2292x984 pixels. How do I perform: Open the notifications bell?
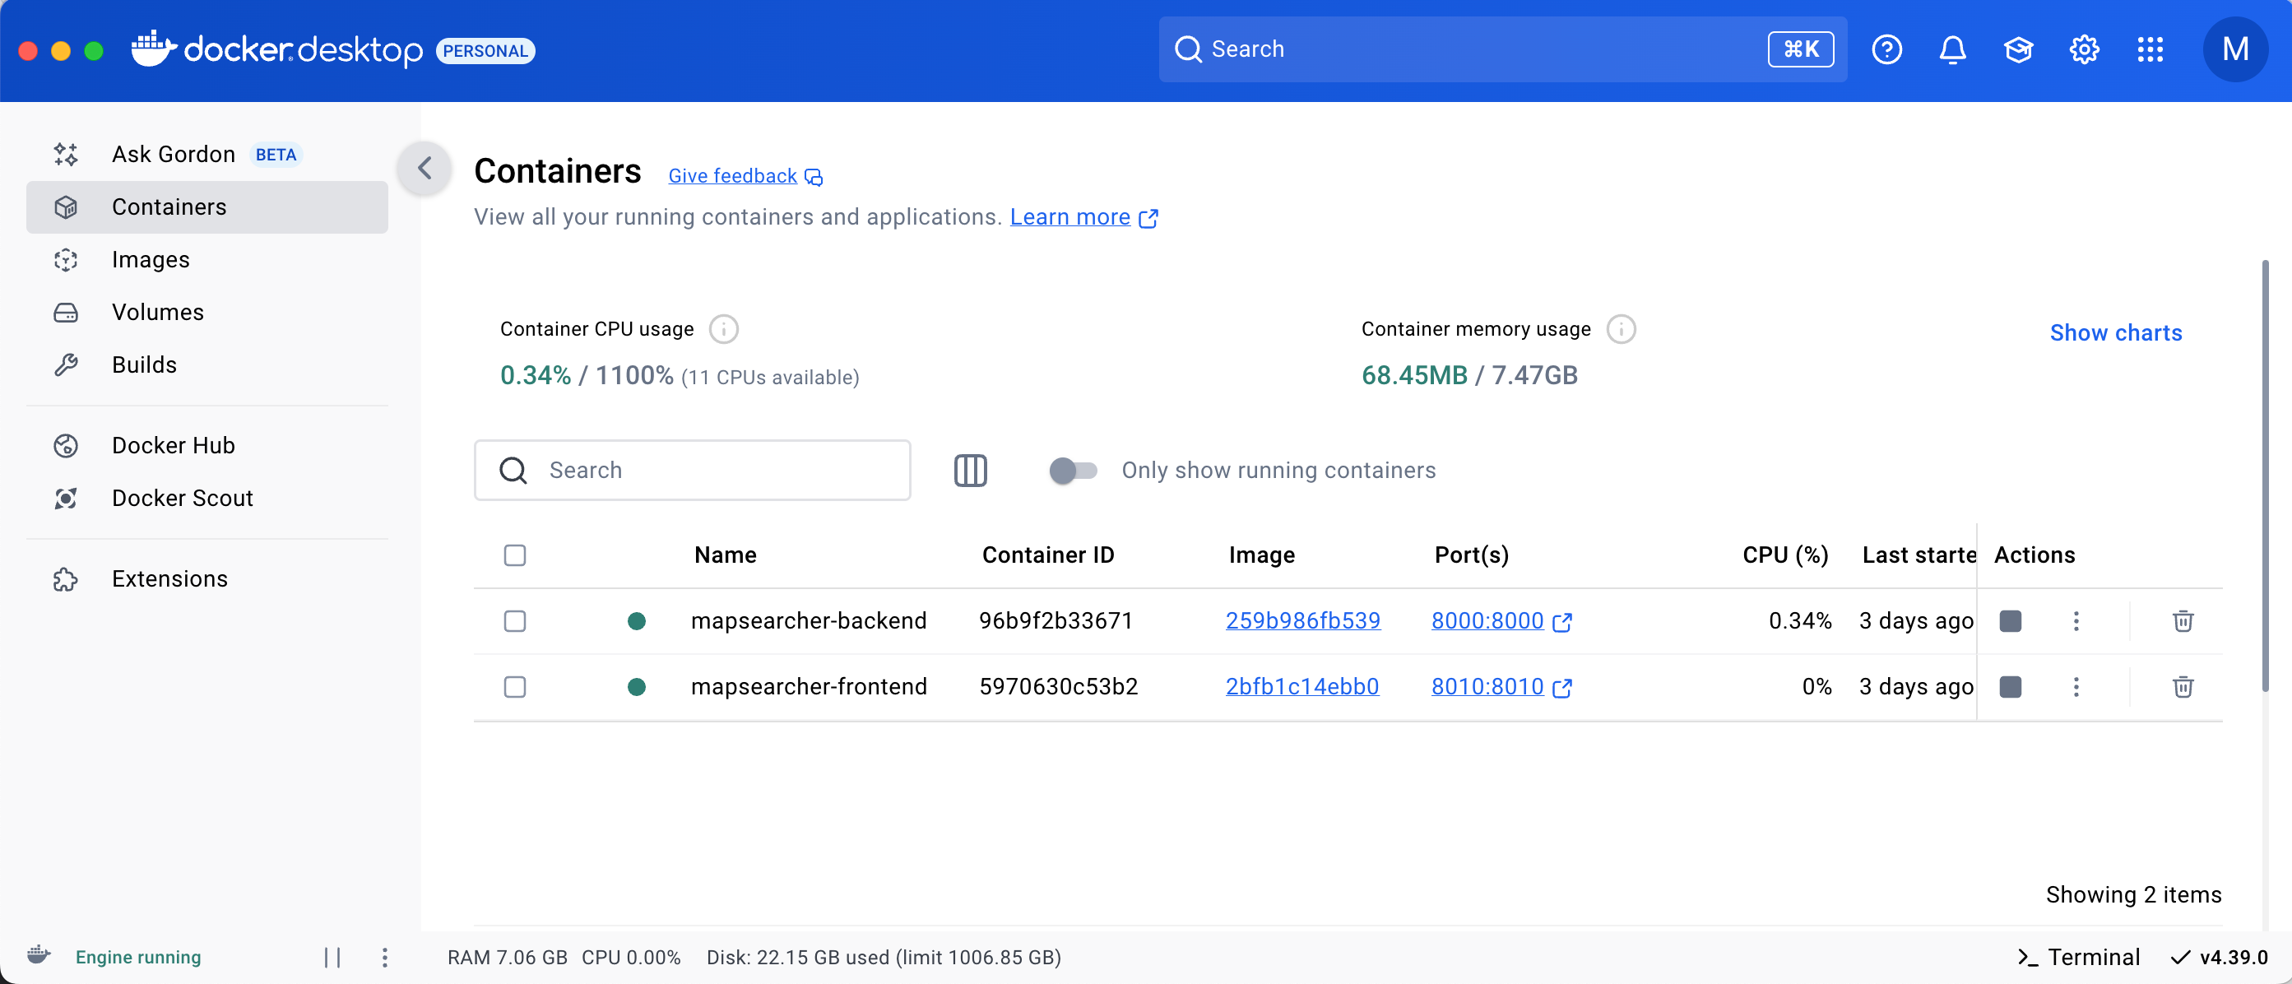(1952, 50)
